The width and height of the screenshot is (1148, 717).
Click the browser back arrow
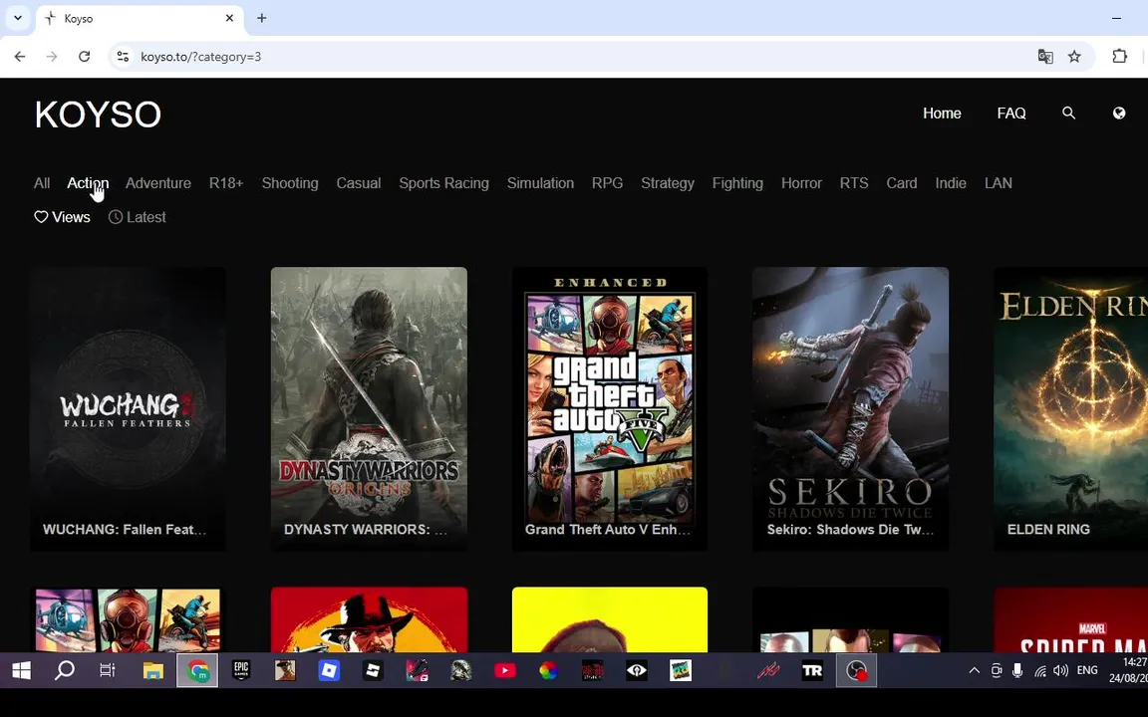click(20, 57)
